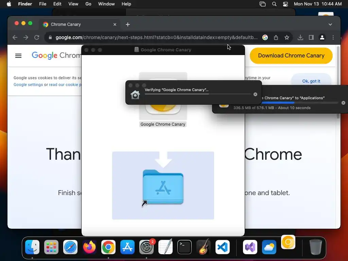Click the copy progress bar

[x=300, y=103]
